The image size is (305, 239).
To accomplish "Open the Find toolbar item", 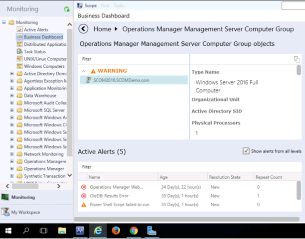I will point(105,5).
